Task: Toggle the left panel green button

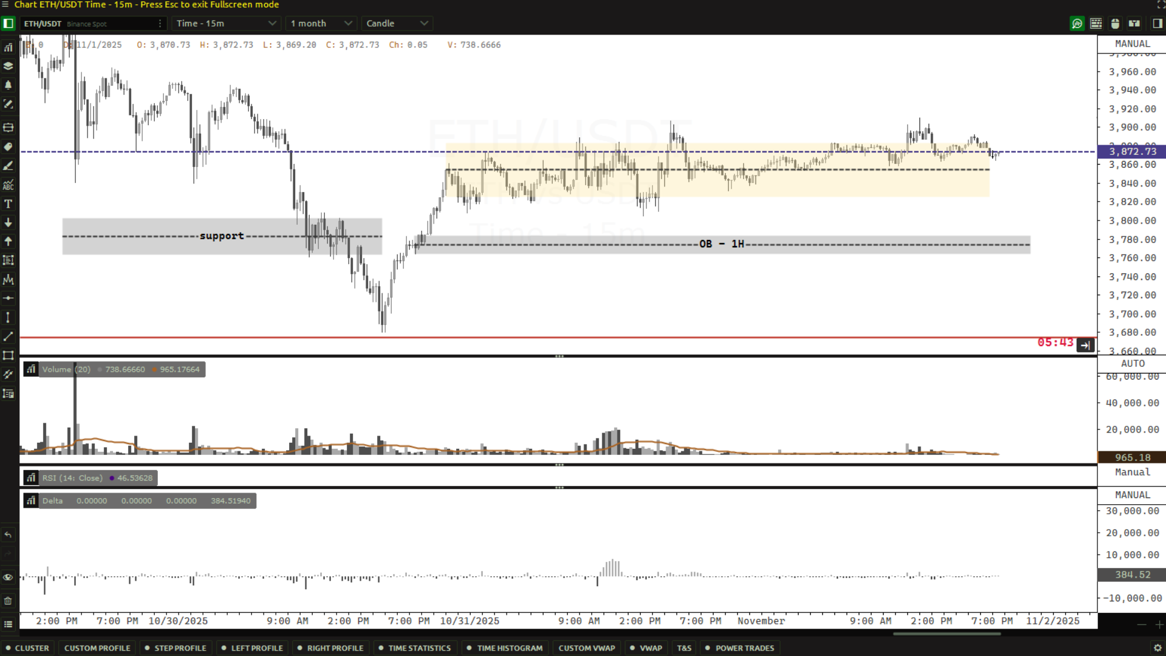Action: pos(8,24)
